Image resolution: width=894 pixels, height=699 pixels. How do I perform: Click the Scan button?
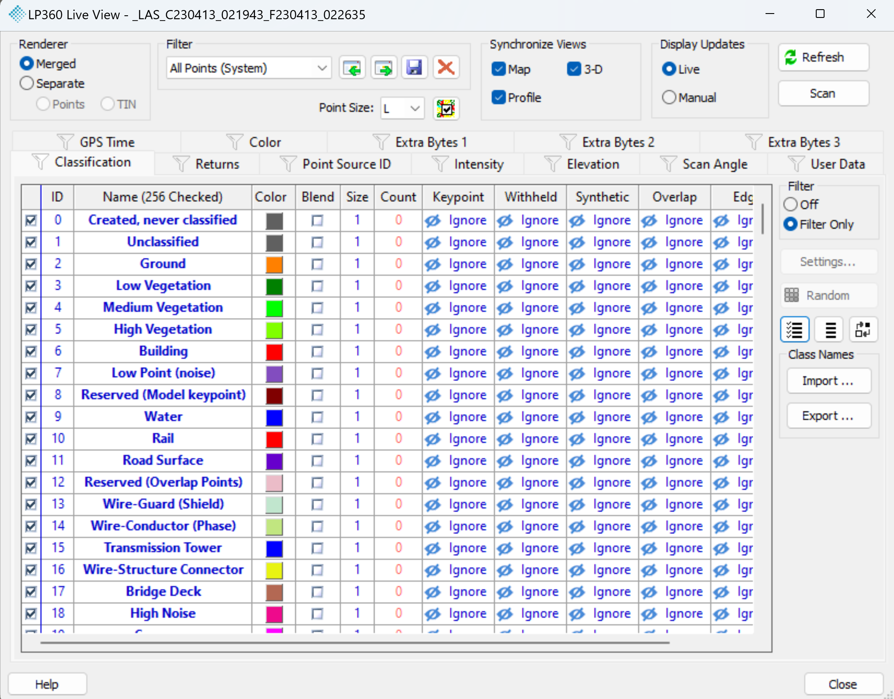[x=823, y=93]
